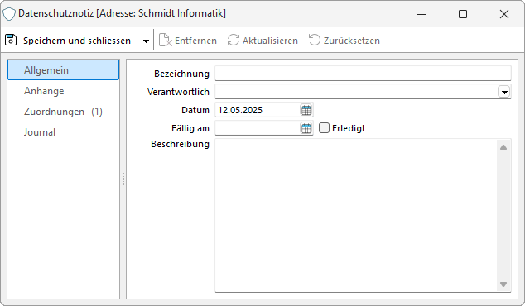
Task: Click the save disk icon in toolbar
Action: coord(11,41)
